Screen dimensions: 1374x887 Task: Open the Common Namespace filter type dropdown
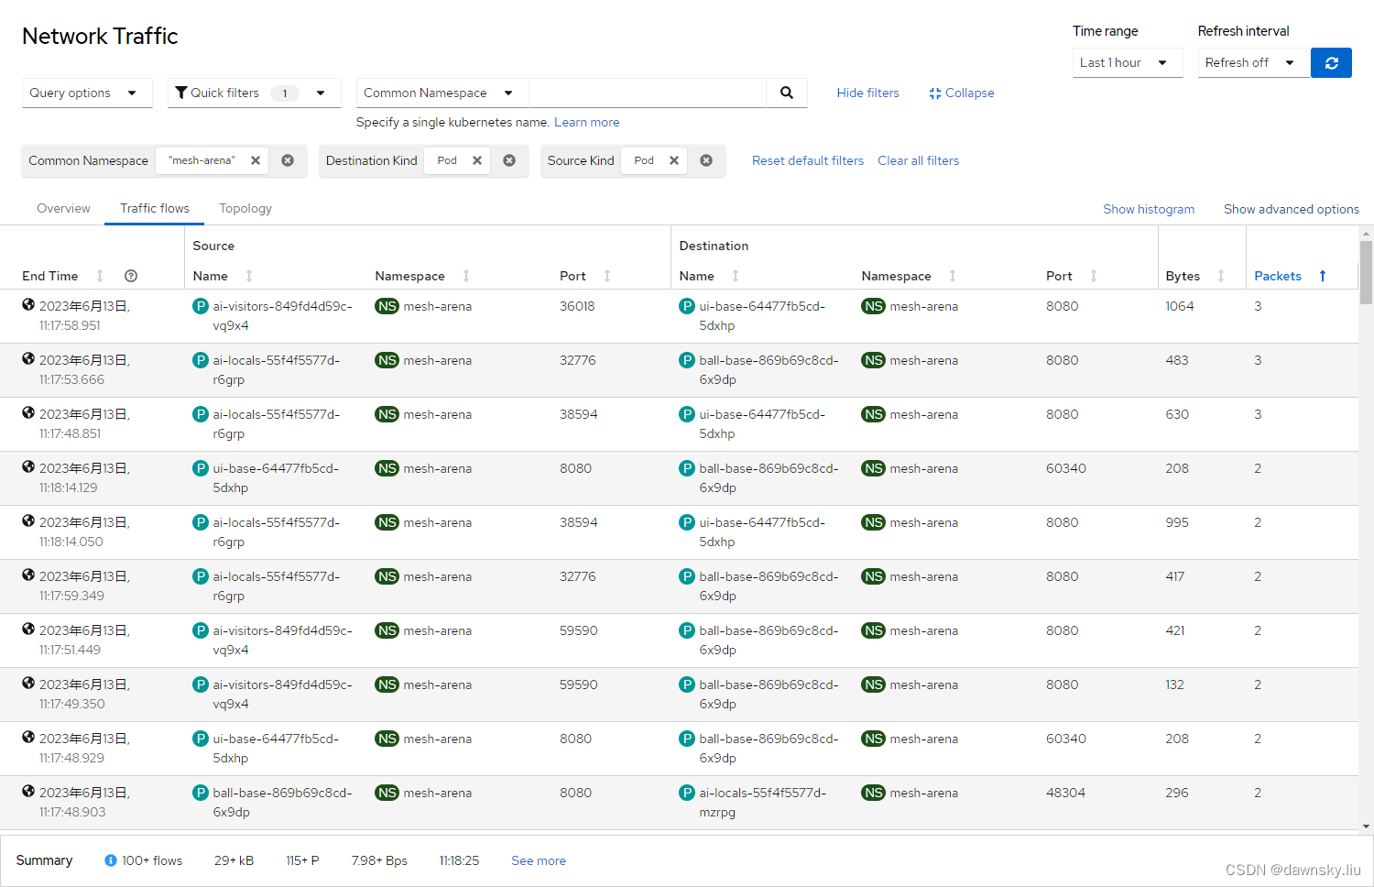[442, 93]
